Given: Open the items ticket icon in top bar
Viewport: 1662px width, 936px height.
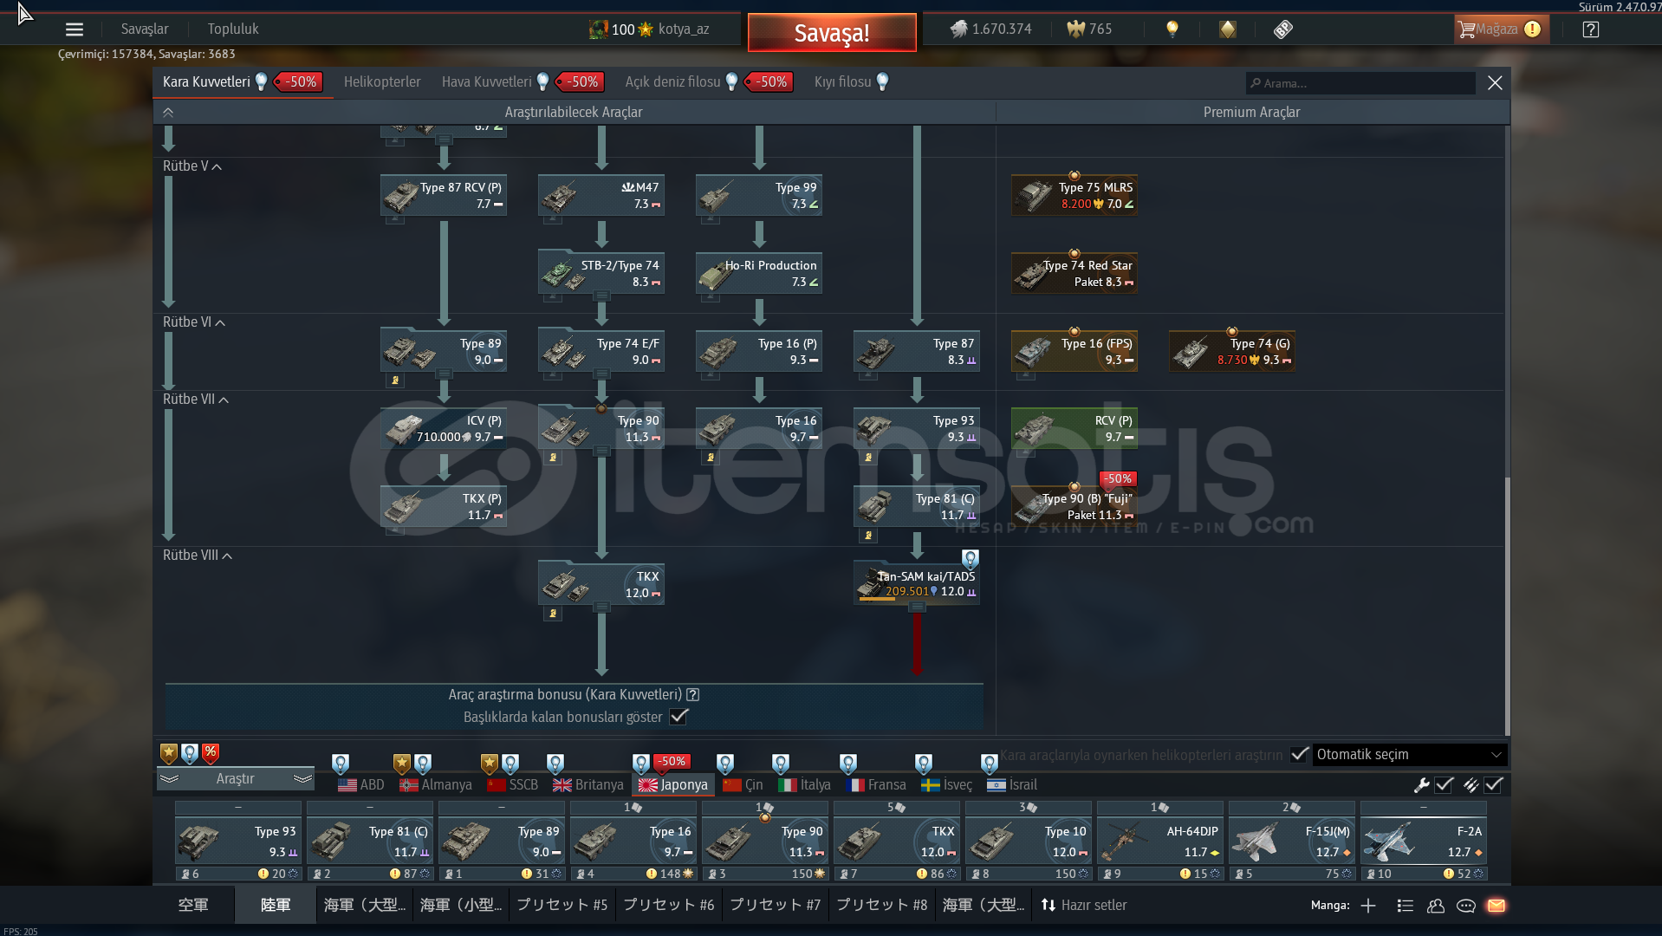Looking at the screenshot, I should pos(1283,29).
